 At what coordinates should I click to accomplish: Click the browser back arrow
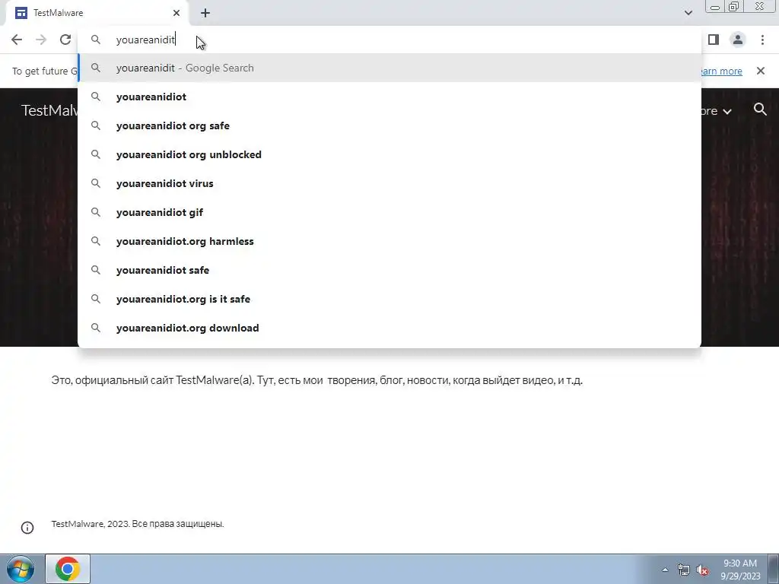pos(17,40)
